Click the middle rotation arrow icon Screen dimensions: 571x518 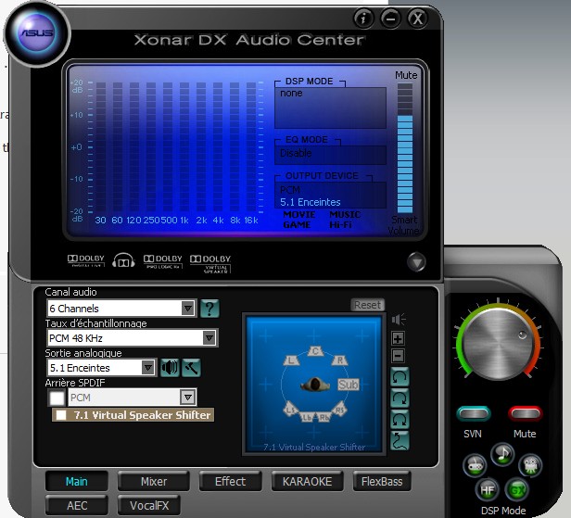point(400,398)
